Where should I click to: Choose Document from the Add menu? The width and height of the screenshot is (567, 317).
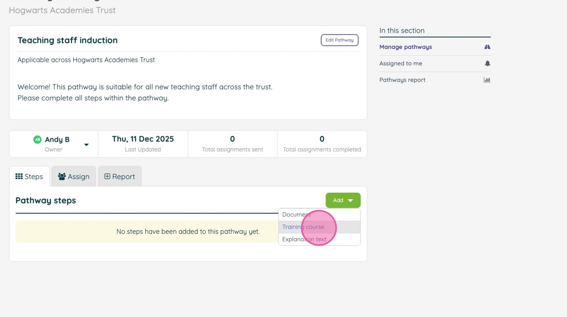[296, 215]
